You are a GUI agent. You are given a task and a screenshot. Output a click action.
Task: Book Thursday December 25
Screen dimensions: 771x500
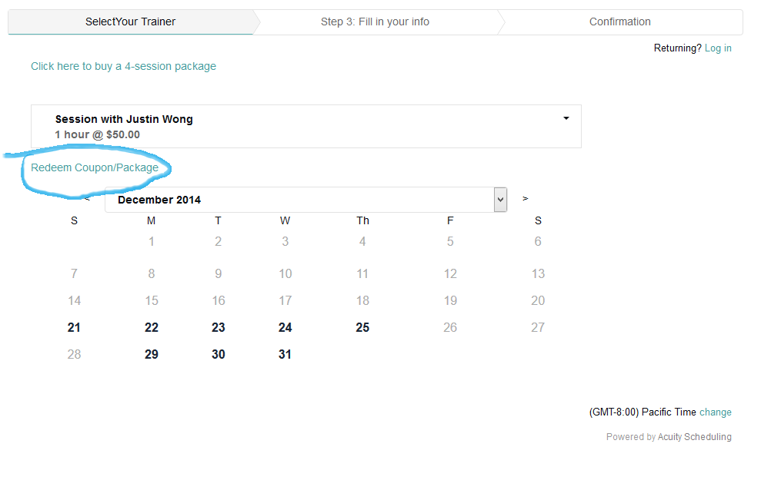coord(362,327)
